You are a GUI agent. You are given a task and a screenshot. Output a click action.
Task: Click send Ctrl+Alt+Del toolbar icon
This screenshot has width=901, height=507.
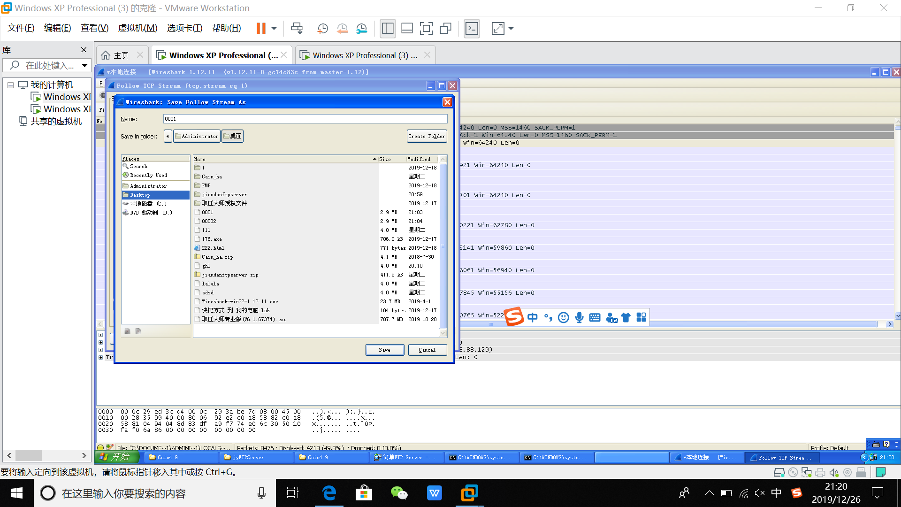pos(297,29)
